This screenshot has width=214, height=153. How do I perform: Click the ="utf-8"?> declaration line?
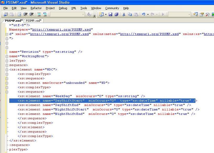click(20, 25)
